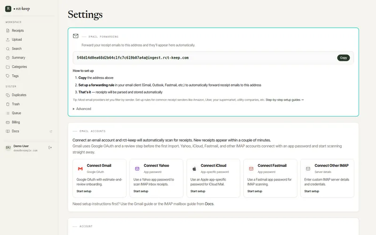Open Receipts page from sidebar
Viewport: 376px width, 235px height.
[x=18, y=31]
